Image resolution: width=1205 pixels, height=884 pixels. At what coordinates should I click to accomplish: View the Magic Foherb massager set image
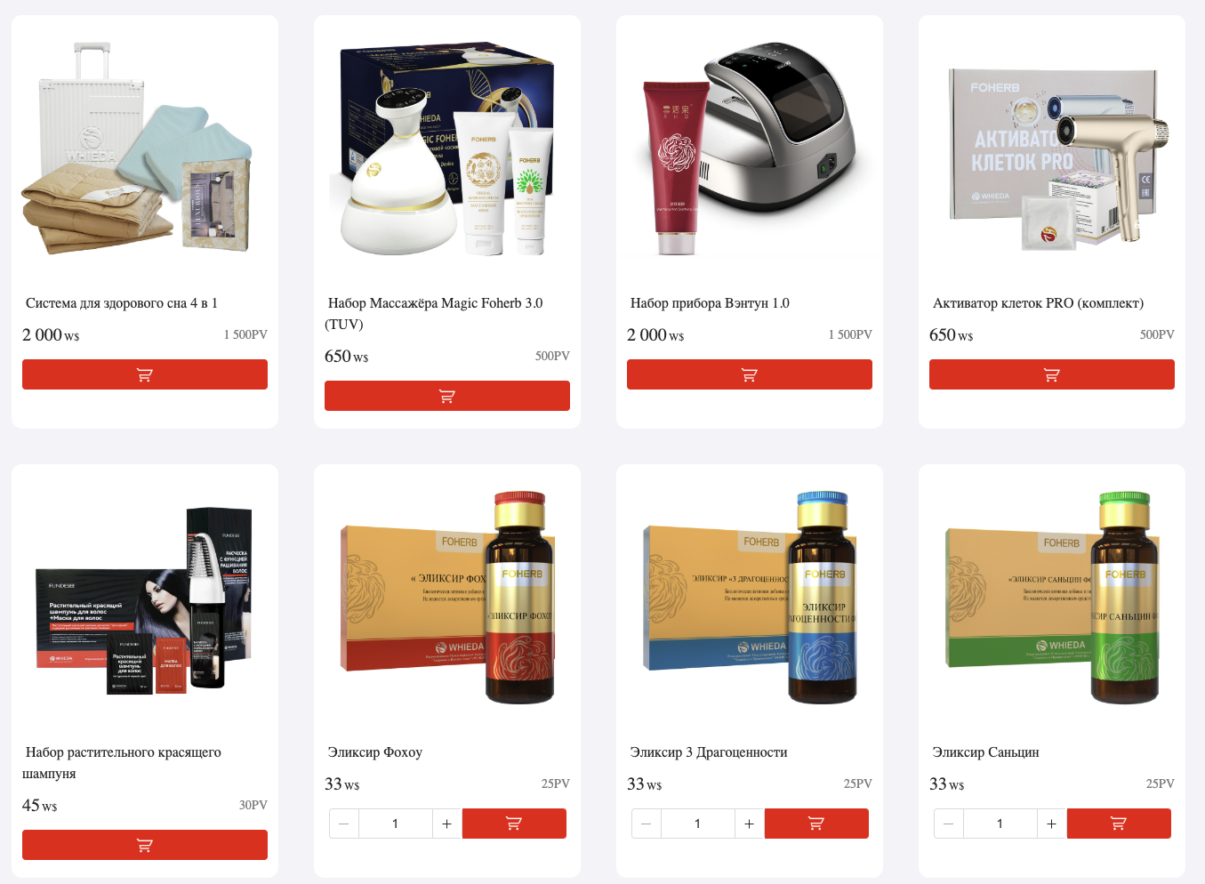447,149
